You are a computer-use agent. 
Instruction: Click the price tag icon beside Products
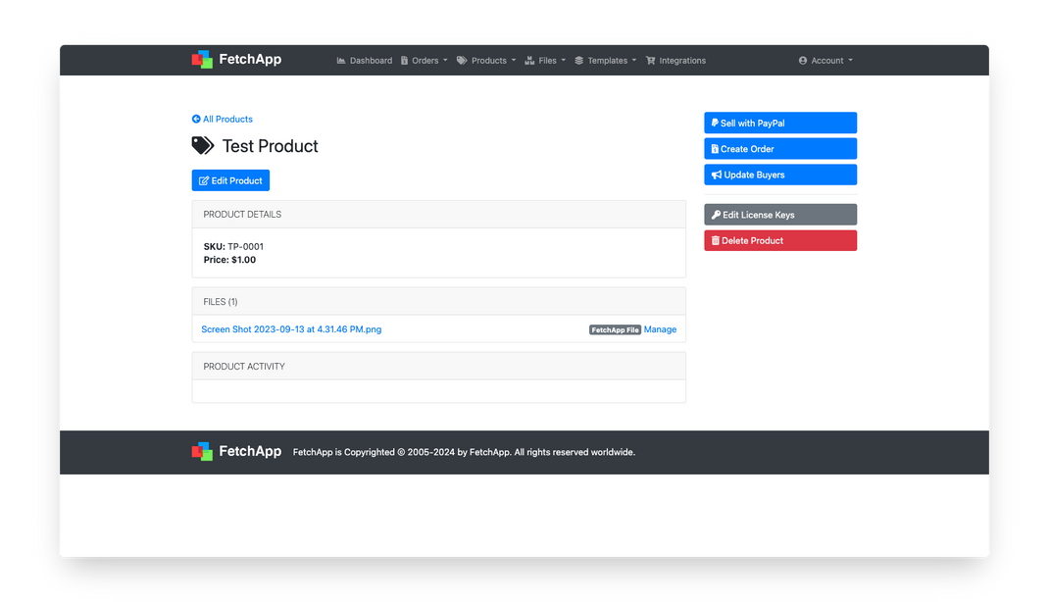pos(461,60)
